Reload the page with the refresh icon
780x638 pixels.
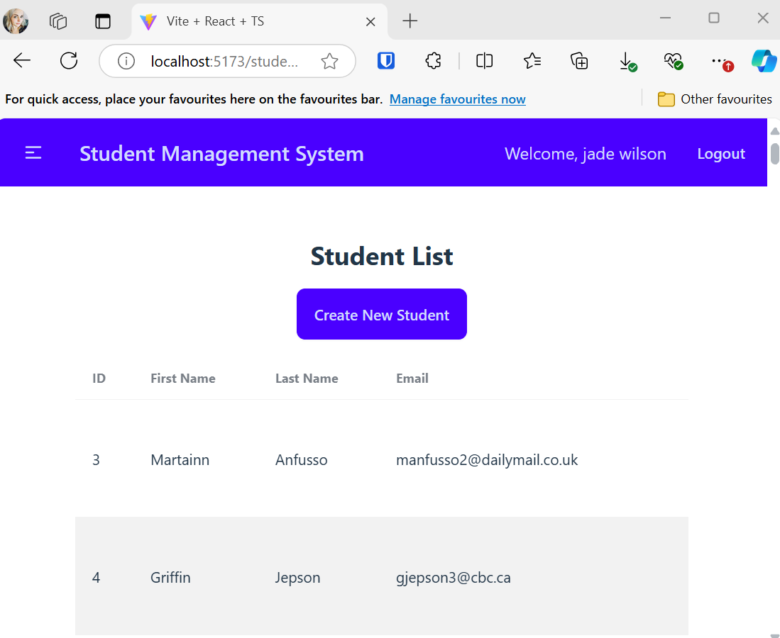coord(68,60)
